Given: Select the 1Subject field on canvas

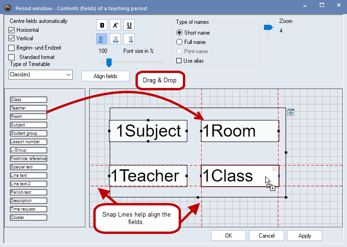Looking at the screenshot, I should coord(148,131).
